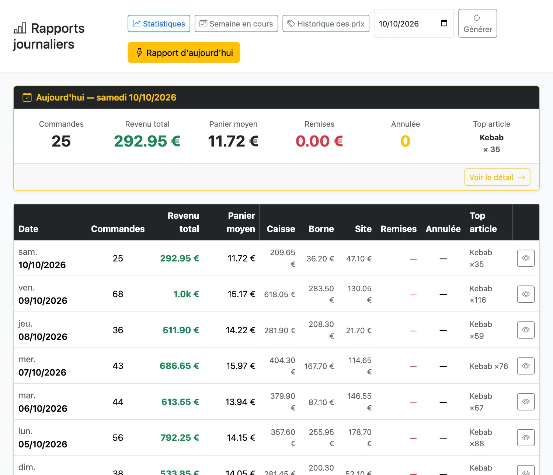Open Rapport d'aujourd'hui
553x475 pixels.
click(x=184, y=53)
